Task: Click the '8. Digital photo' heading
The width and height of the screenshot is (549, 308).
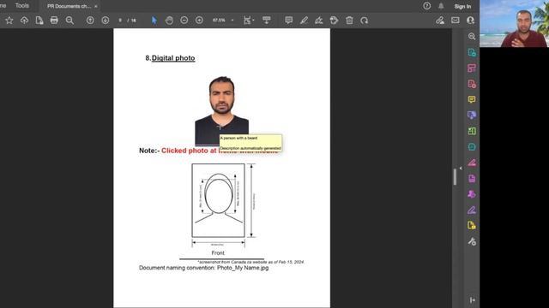Action: tap(170, 58)
